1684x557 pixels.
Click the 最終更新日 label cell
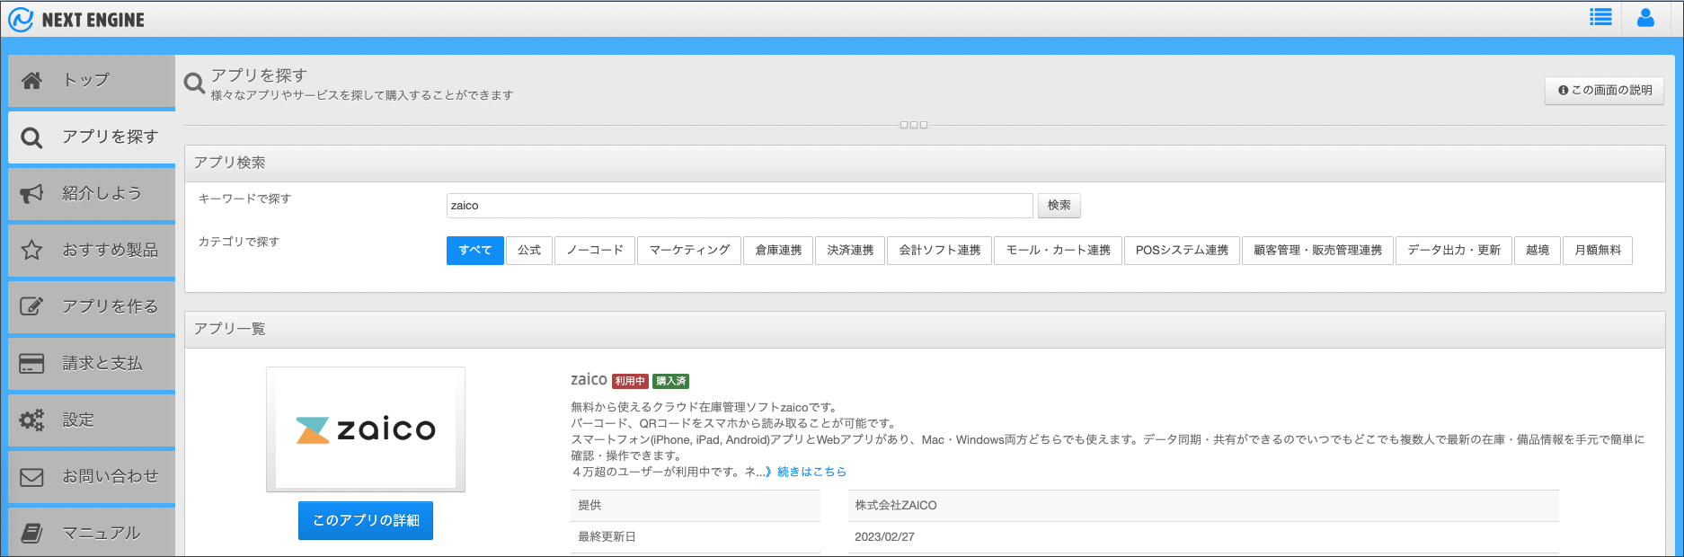coord(696,537)
